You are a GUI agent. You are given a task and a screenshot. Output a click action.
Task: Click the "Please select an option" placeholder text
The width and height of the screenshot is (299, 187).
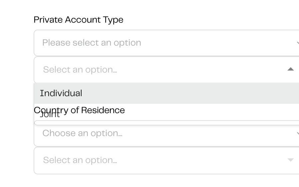pos(92,43)
